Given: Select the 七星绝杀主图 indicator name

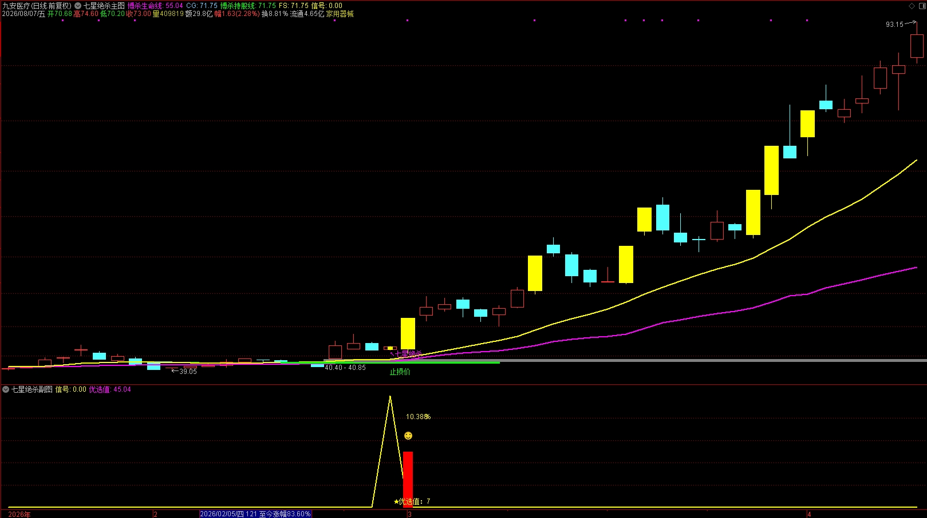Looking at the screenshot, I should pyautogui.click(x=104, y=6).
